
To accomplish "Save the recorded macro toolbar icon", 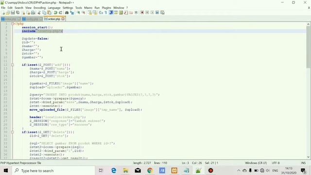I will click(x=162, y=13).
